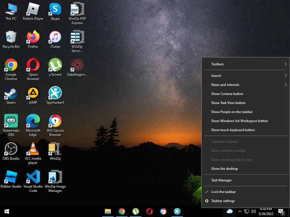
Task: Select the Streamlabs OBS desktop shortcut
Action: [11, 125]
